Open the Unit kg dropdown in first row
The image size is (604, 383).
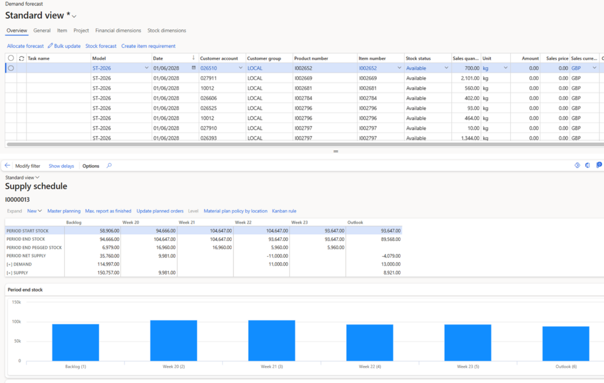[x=505, y=68]
